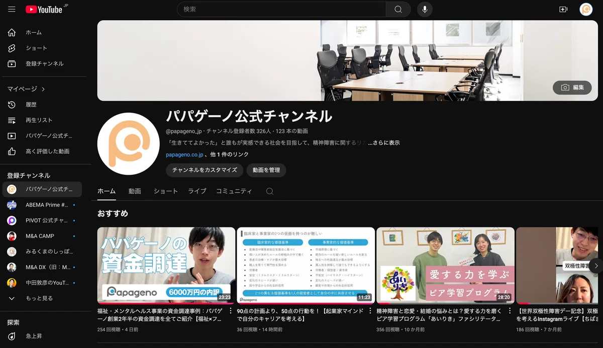The height and width of the screenshot is (348, 603).
Task: Select highlighted パパゲーノ公式チ… subscription row
Action: [42, 189]
